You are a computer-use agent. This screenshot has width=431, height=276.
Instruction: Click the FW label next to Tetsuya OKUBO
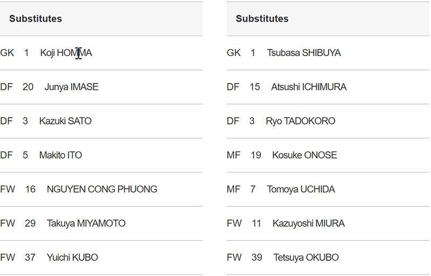(x=234, y=257)
